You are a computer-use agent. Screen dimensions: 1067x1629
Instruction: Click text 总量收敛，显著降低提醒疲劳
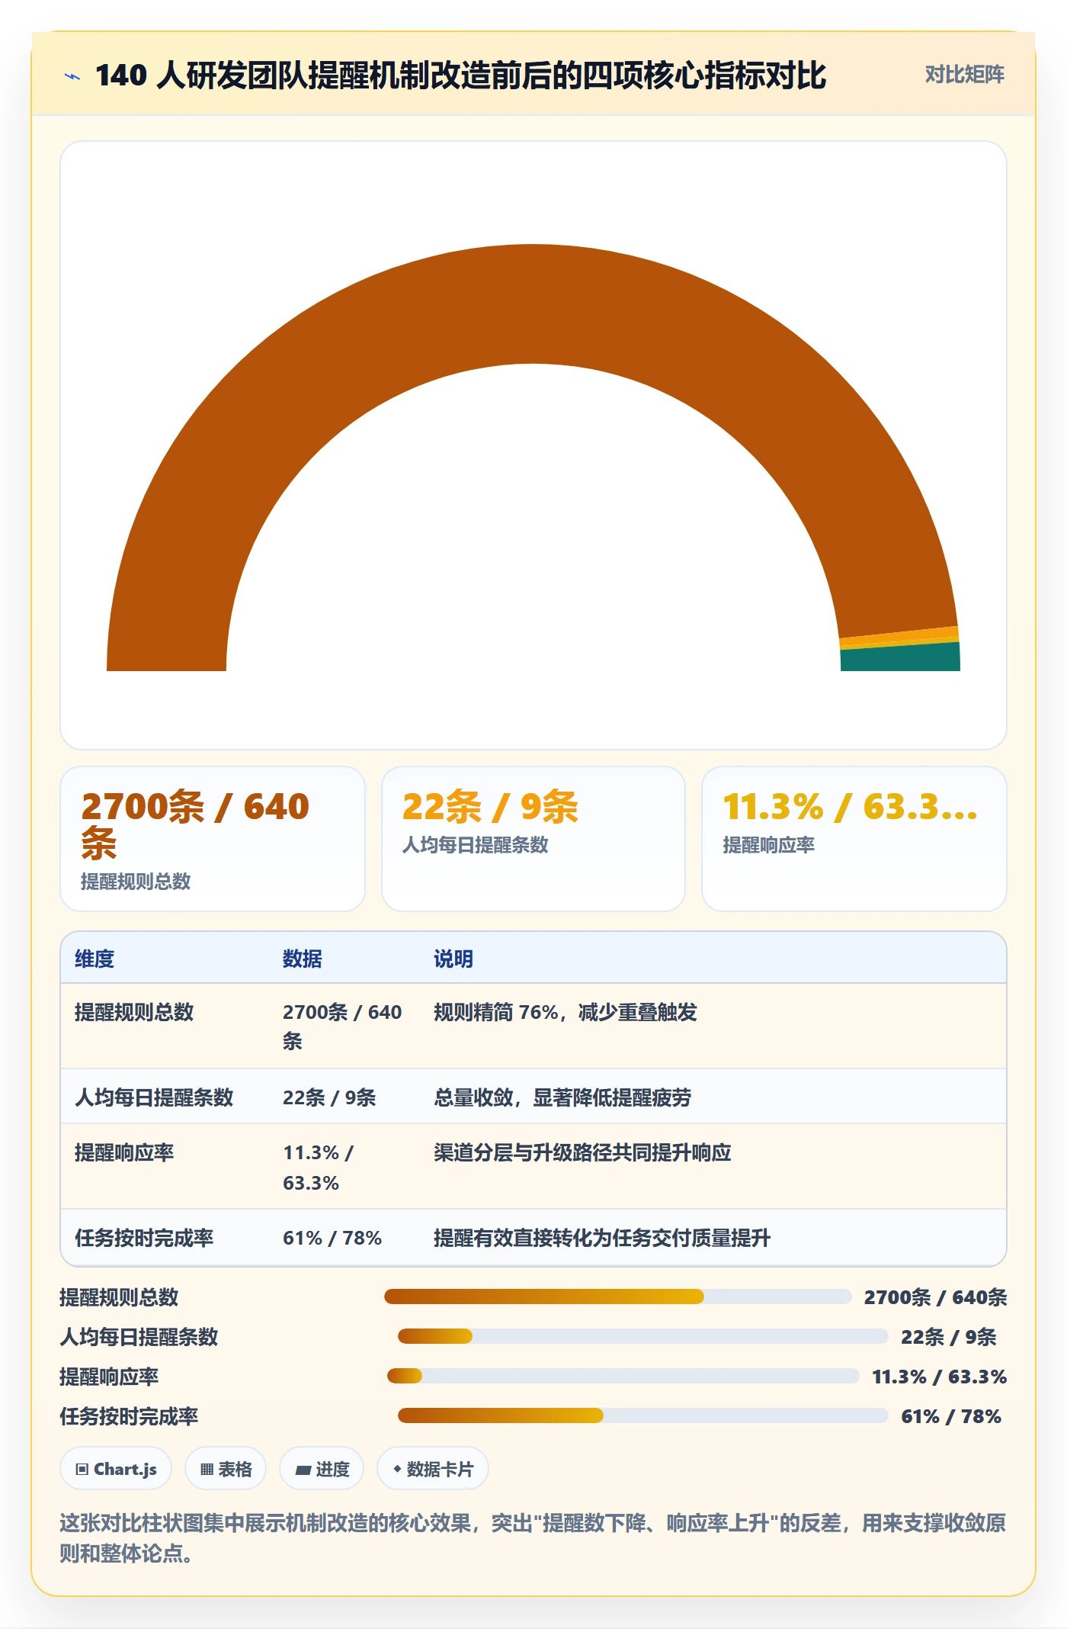(x=562, y=1097)
